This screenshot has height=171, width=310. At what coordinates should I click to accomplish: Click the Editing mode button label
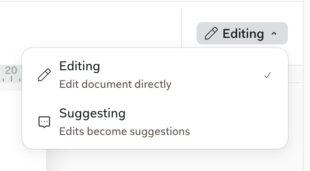click(243, 34)
